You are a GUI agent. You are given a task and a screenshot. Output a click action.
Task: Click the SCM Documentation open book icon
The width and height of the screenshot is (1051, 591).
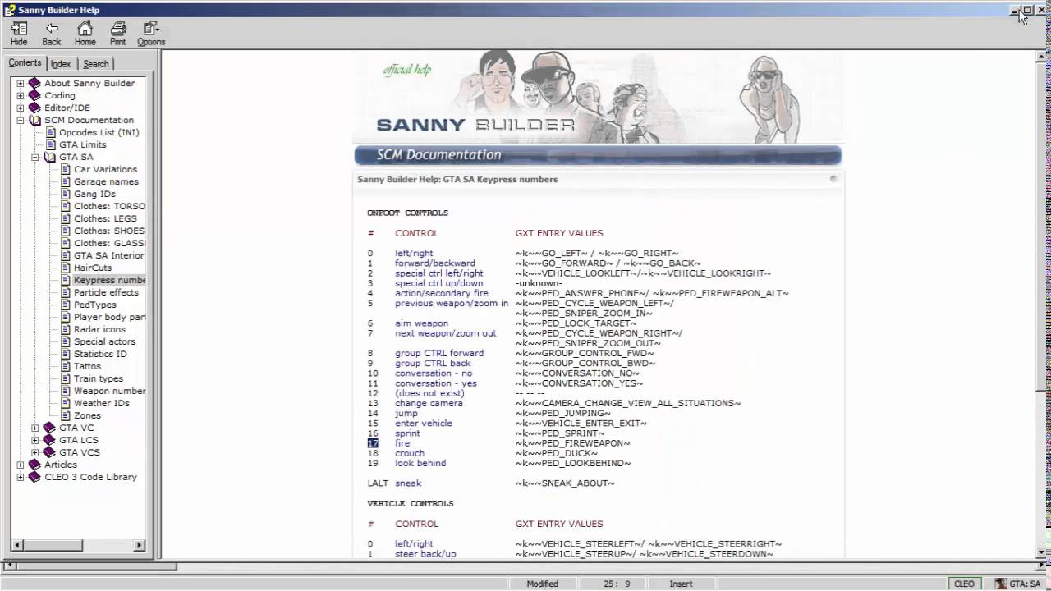tap(34, 120)
